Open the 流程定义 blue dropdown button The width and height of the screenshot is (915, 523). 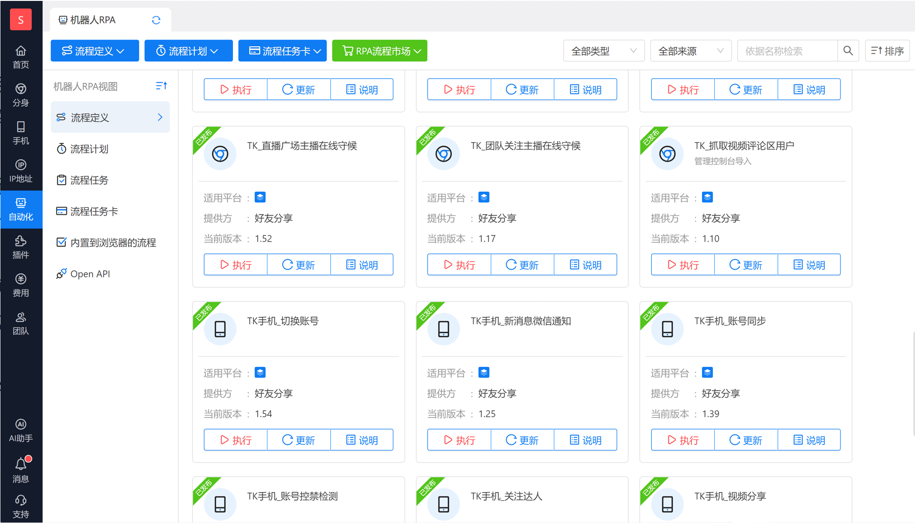[x=95, y=51]
